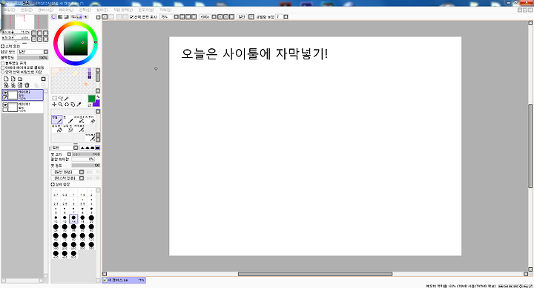Open the Window menu
Image resolution: width=534 pixels, height=288 pixels.
click(x=146, y=10)
